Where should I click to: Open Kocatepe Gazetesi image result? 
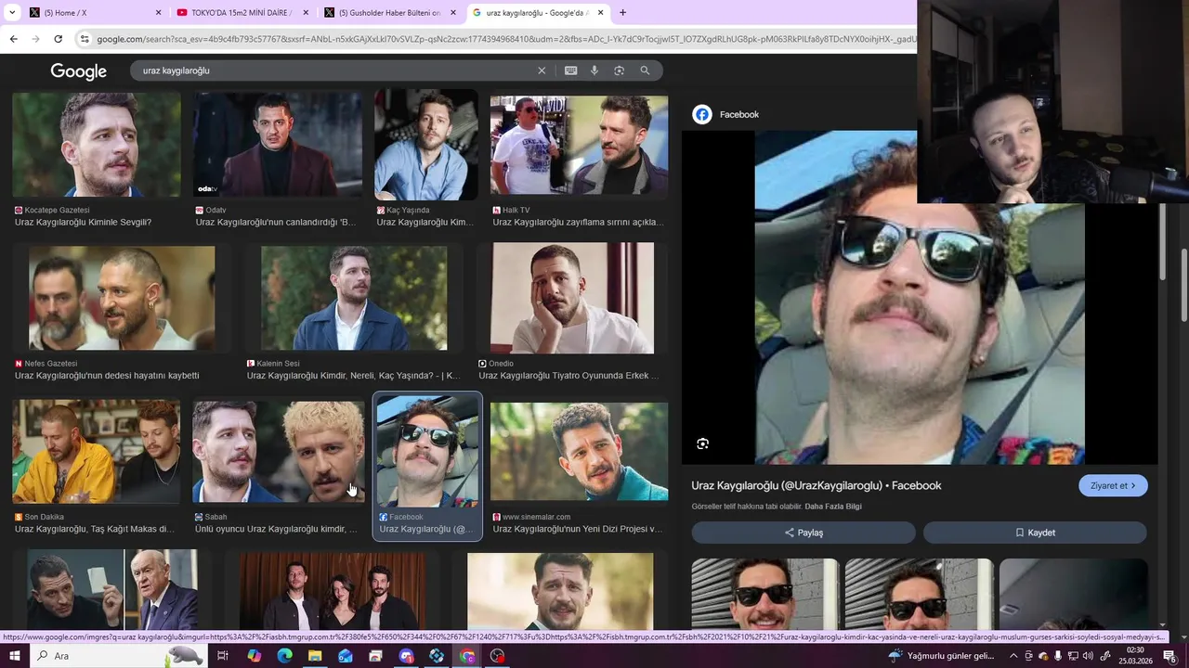pos(97,145)
